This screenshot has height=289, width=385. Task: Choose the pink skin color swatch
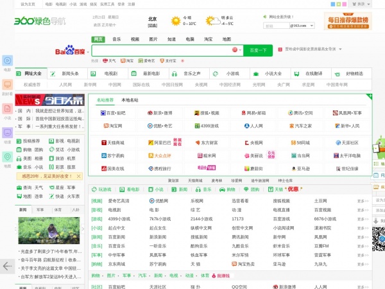click(x=345, y=4)
